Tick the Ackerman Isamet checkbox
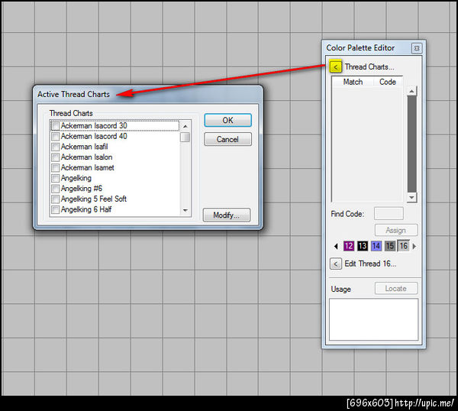 tap(55, 168)
